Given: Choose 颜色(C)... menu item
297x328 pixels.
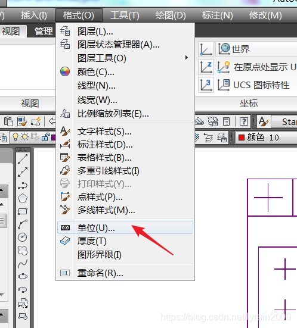Looking at the screenshot, I should click(x=125, y=72).
